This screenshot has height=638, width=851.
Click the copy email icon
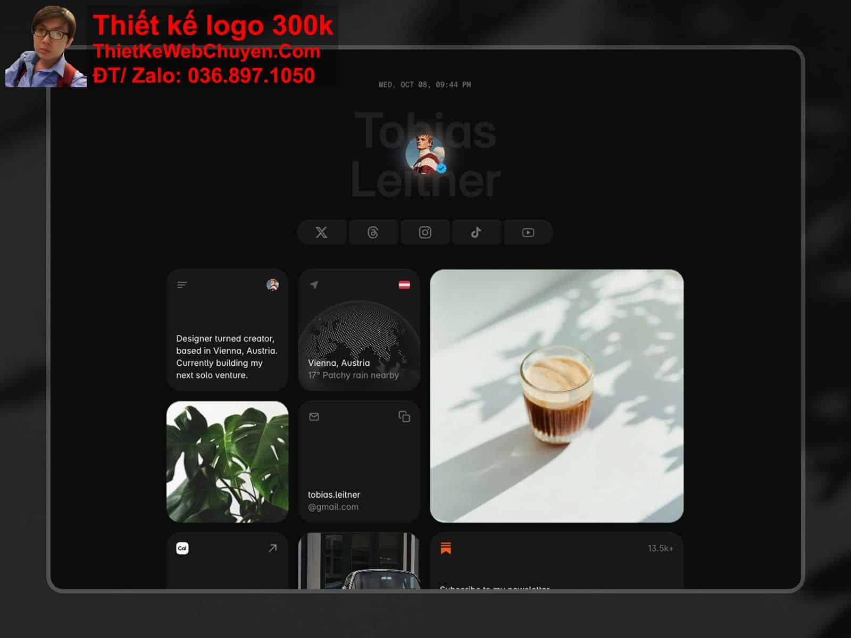404,417
